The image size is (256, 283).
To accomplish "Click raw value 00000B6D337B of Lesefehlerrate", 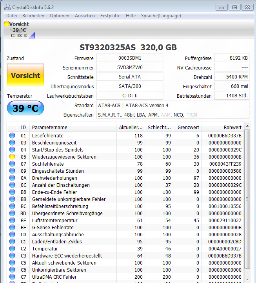I will (x=225, y=135).
